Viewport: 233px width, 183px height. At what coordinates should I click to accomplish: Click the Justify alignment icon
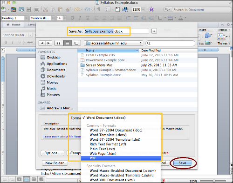pos(119,18)
